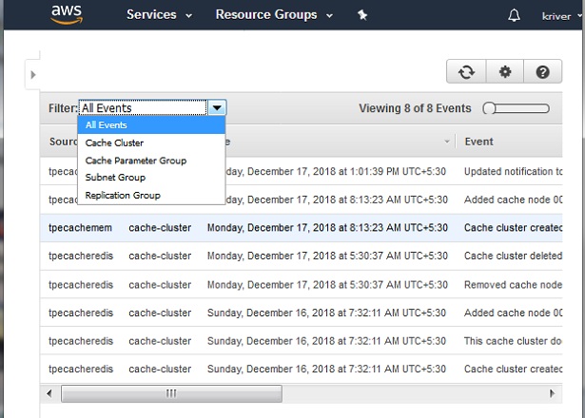The image size is (585, 418).
Task: Choose Cache Parameter Group filter option
Action: (x=135, y=161)
